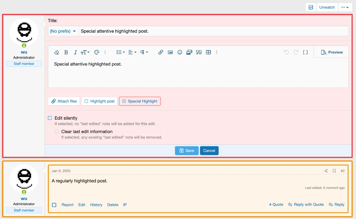The height and width of the screenshot is (219, 356).
Task: Save the post edits
Action: (x=187, y=150)
